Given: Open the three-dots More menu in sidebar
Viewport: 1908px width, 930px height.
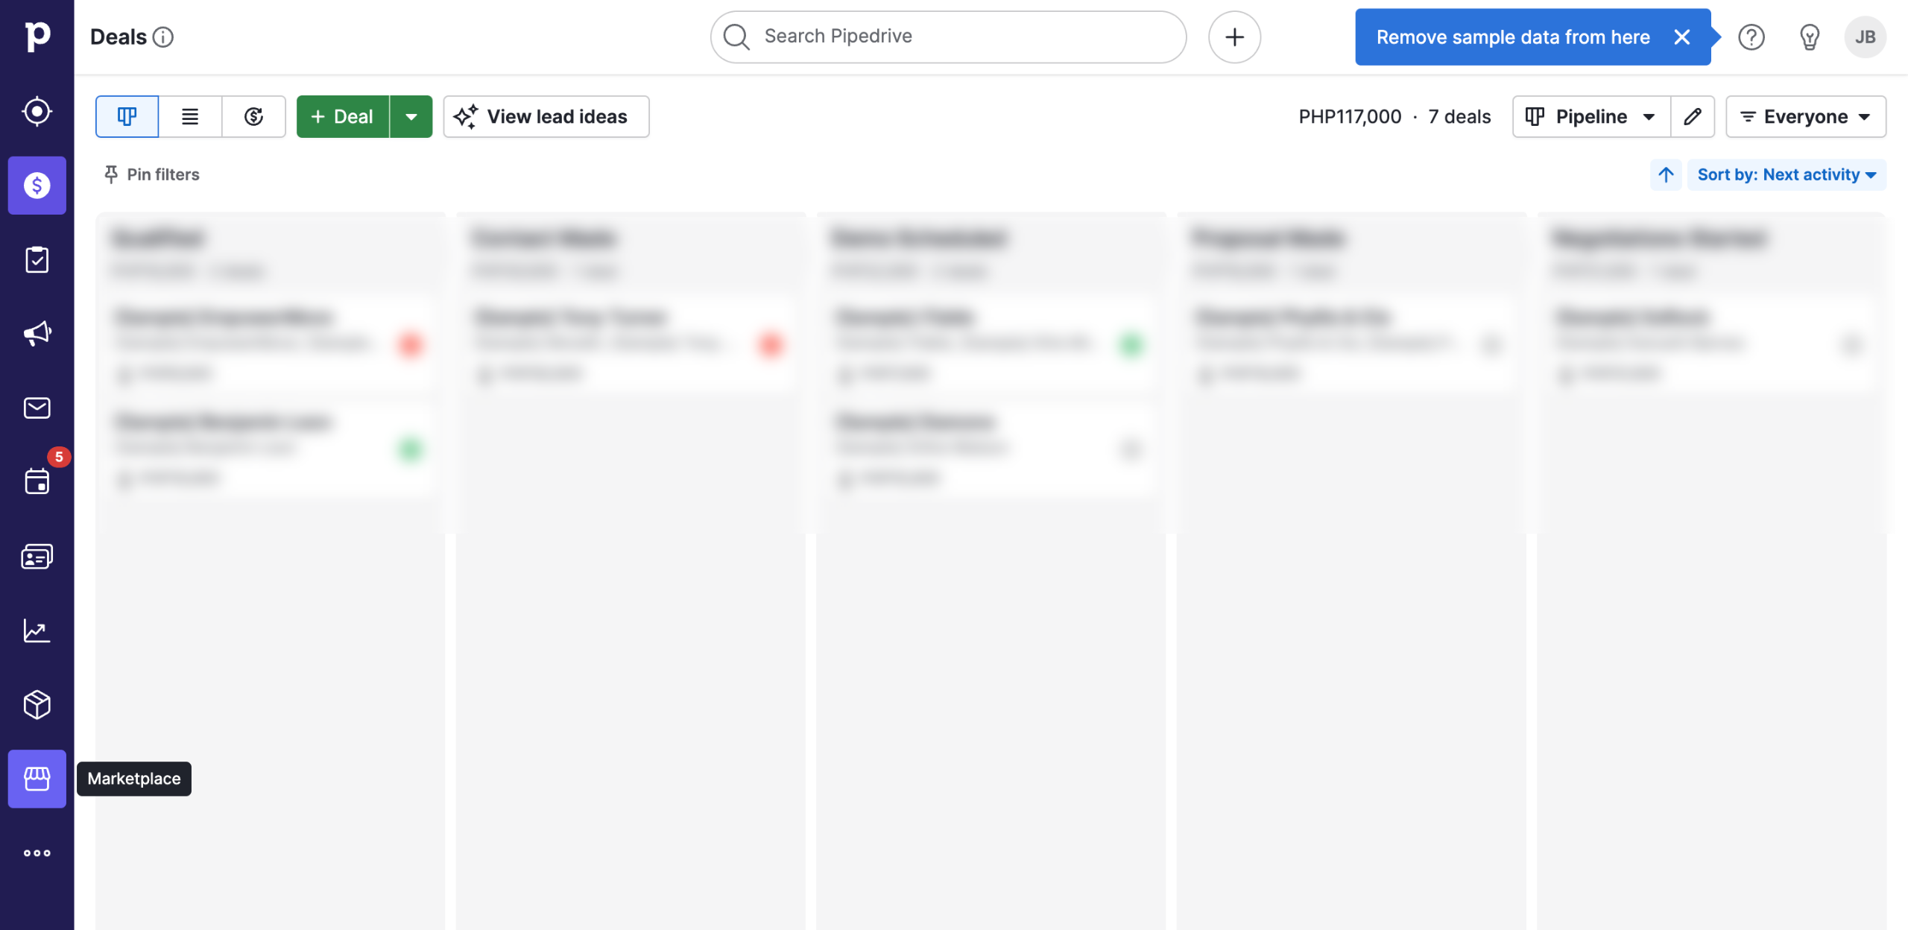Looking at the screenshot, I should tap(37, 853).
